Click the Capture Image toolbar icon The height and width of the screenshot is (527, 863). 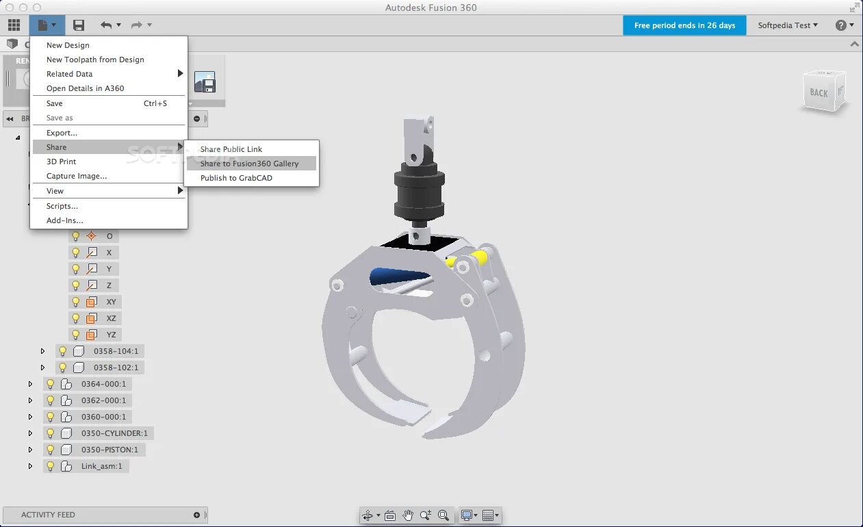click(205, 82)
